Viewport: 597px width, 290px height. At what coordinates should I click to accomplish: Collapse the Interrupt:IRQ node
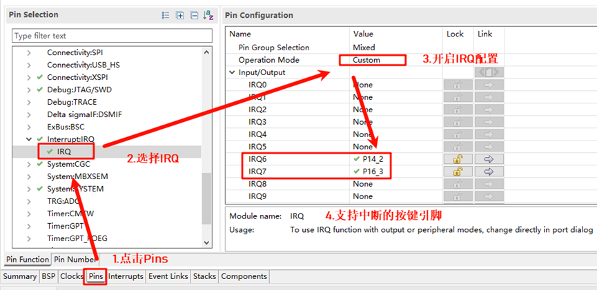pyautogui.click(x=29, y=139)
